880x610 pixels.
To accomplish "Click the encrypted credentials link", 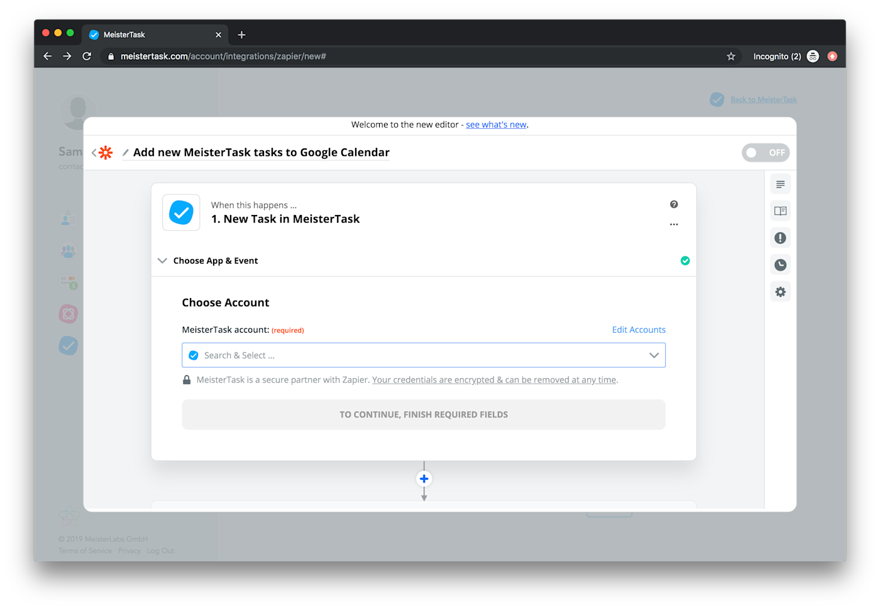I will pyautogui.click(x=494, y=380).
